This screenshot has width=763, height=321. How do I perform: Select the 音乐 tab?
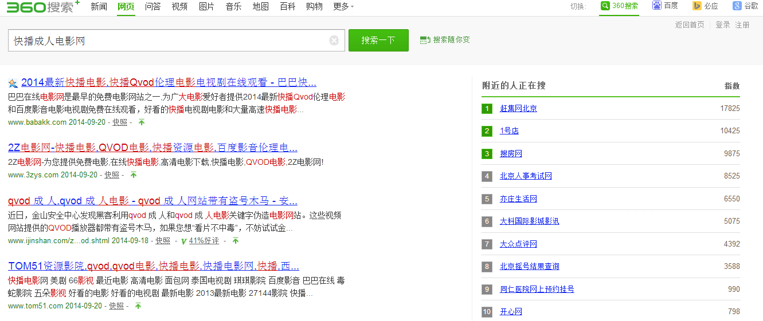click(233, 6)
